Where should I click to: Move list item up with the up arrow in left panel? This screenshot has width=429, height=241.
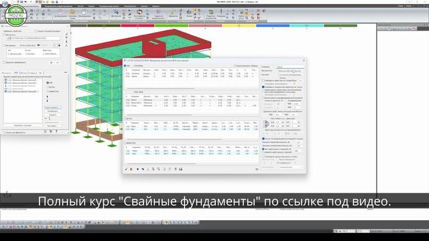tap(48, 96)
